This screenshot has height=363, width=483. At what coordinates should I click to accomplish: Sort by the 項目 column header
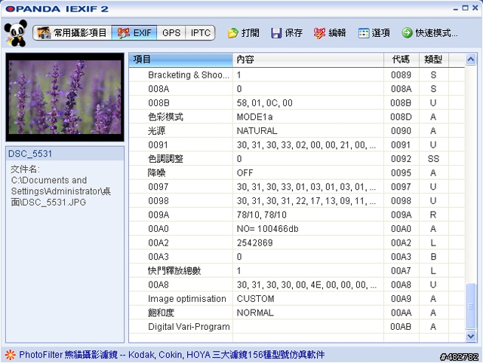point(180,59)
